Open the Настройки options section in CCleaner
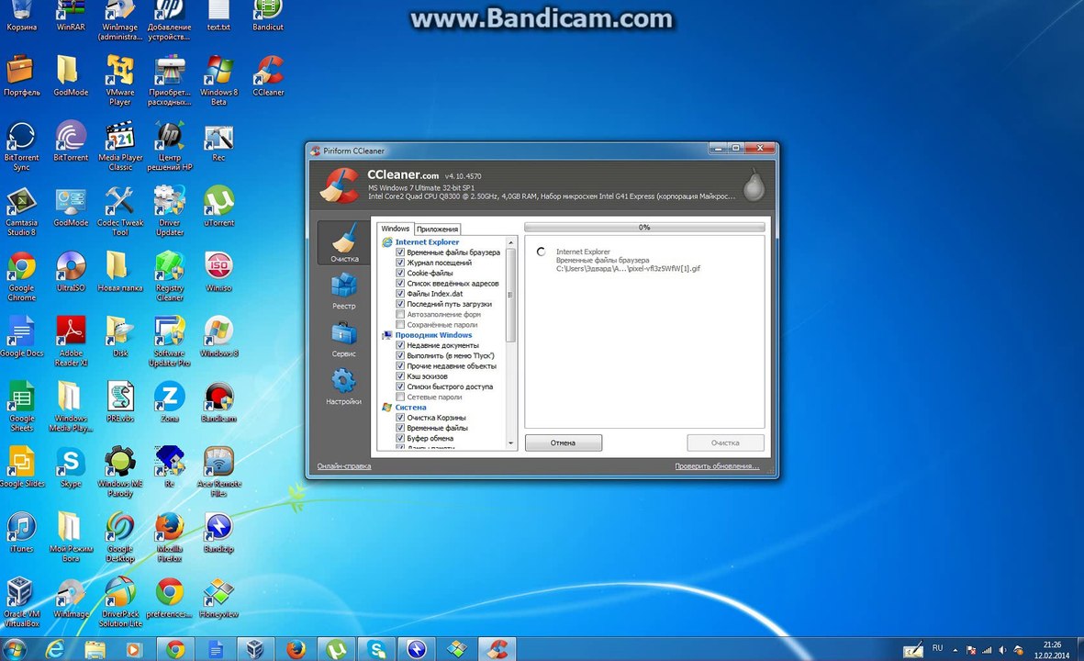 (x=343, y=387)
